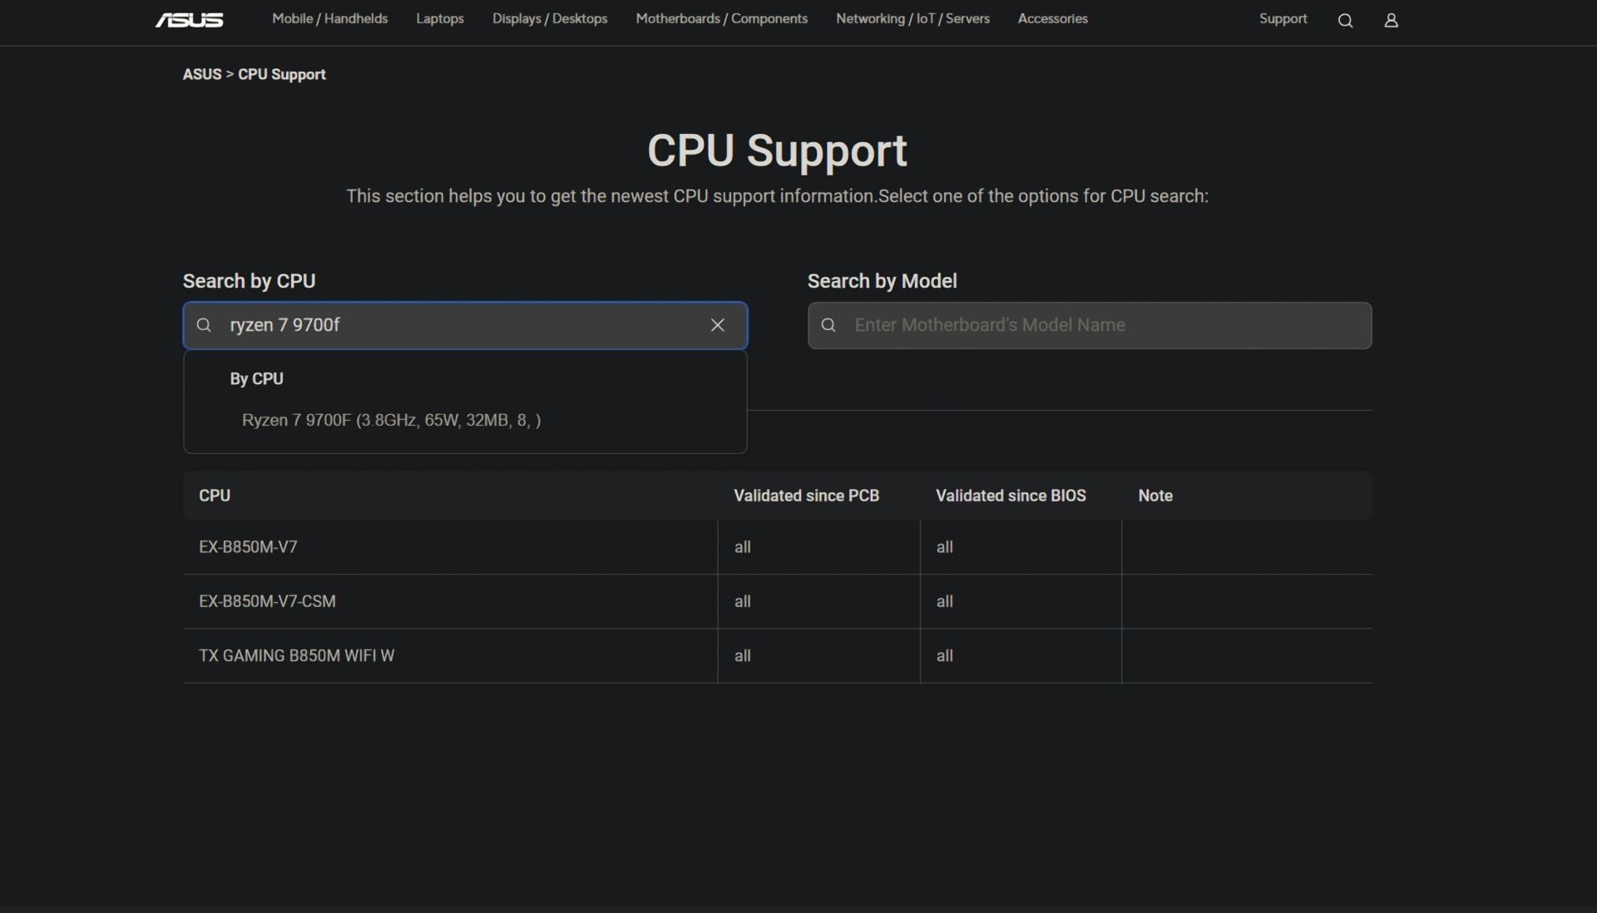Click the EX-B850M-V7 row name
The height and width of the screenshot is (913, 1597).
coord(248,547)
